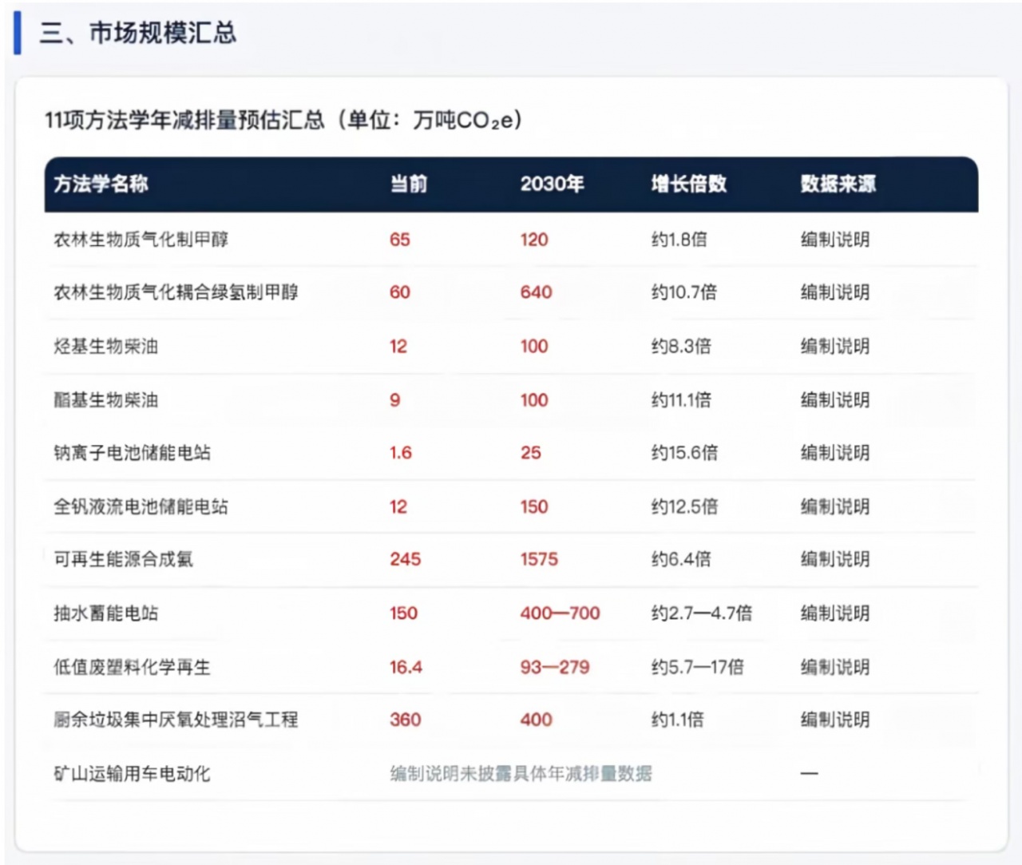
Task: Click 约11.1倍 growth value for 酯基生物柴油
Action: [x=681, y=400]
